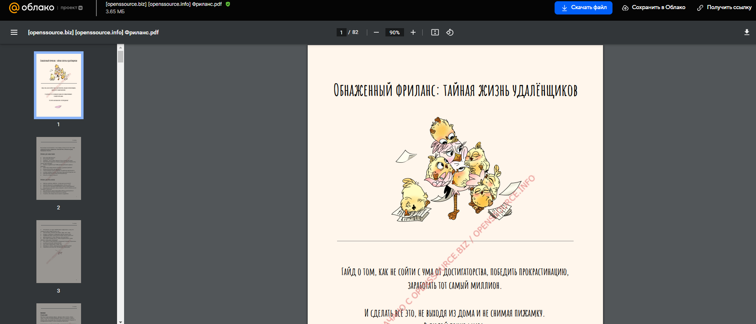Image resolution: width=756 pixels, height=324 pixels.
Task: Click the chain link icon beside Получить ссылку
Action: 700,8
